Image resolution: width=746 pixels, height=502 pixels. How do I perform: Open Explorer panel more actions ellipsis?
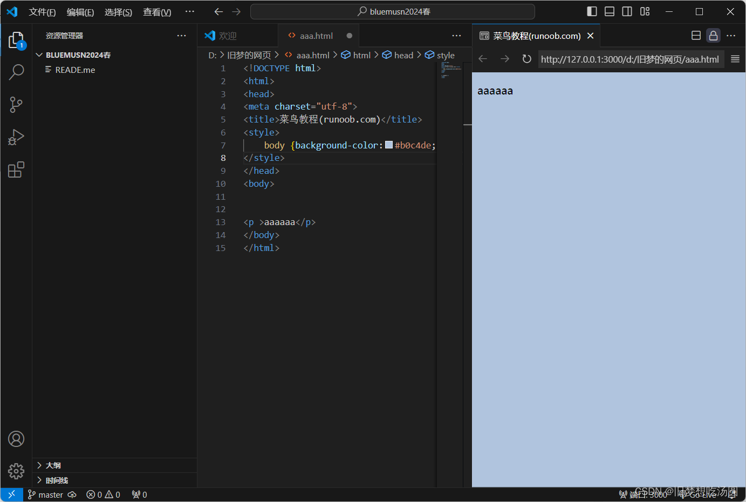182,36
